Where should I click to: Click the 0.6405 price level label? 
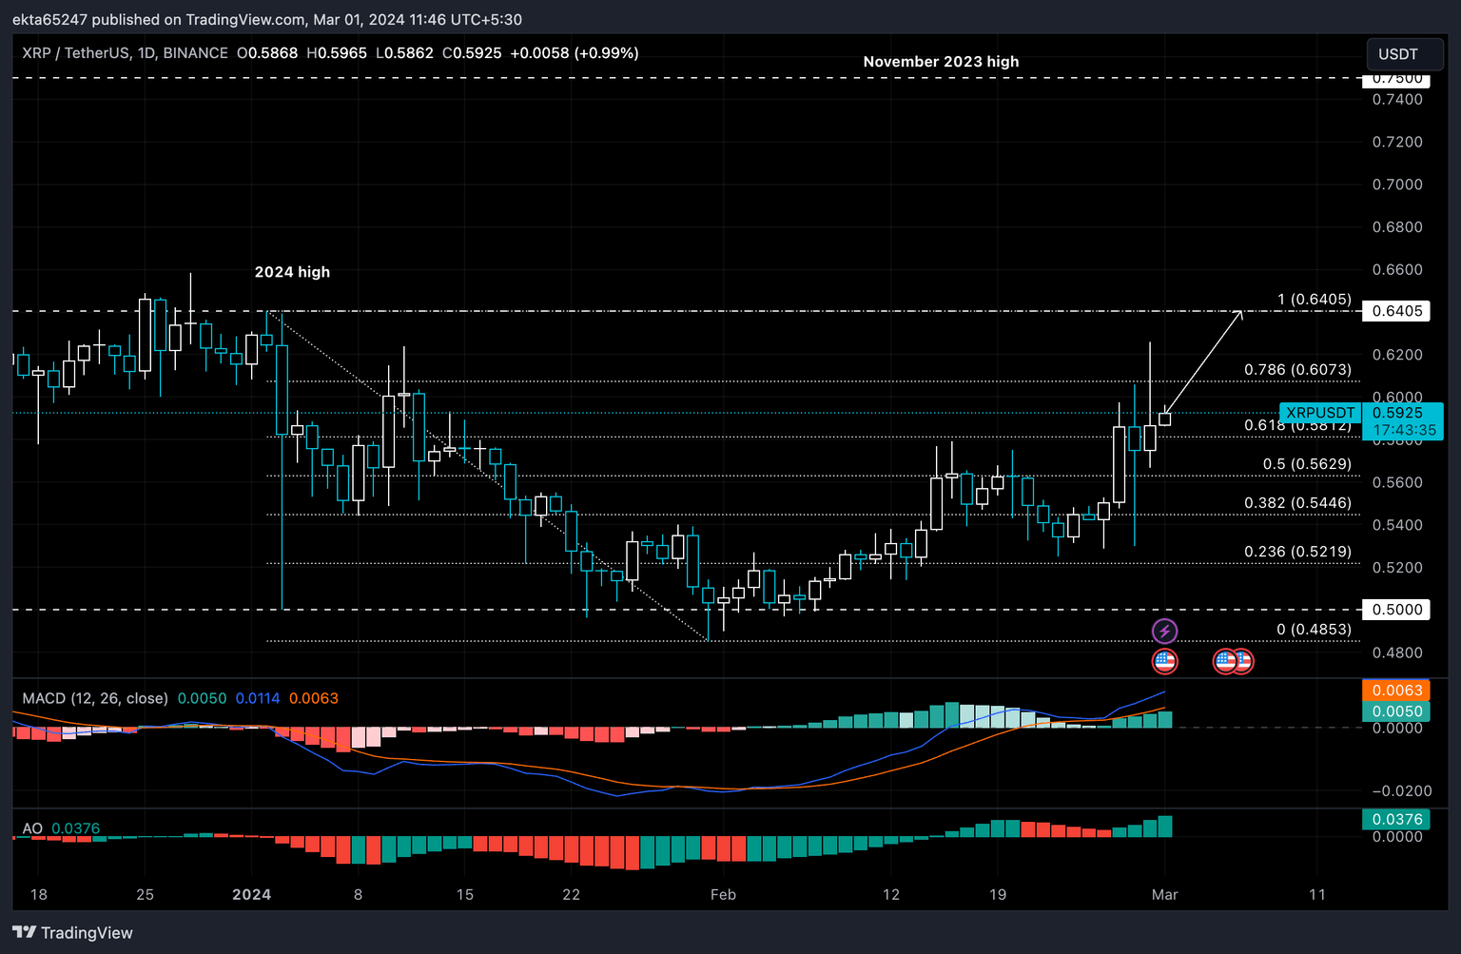point(1397,311)
